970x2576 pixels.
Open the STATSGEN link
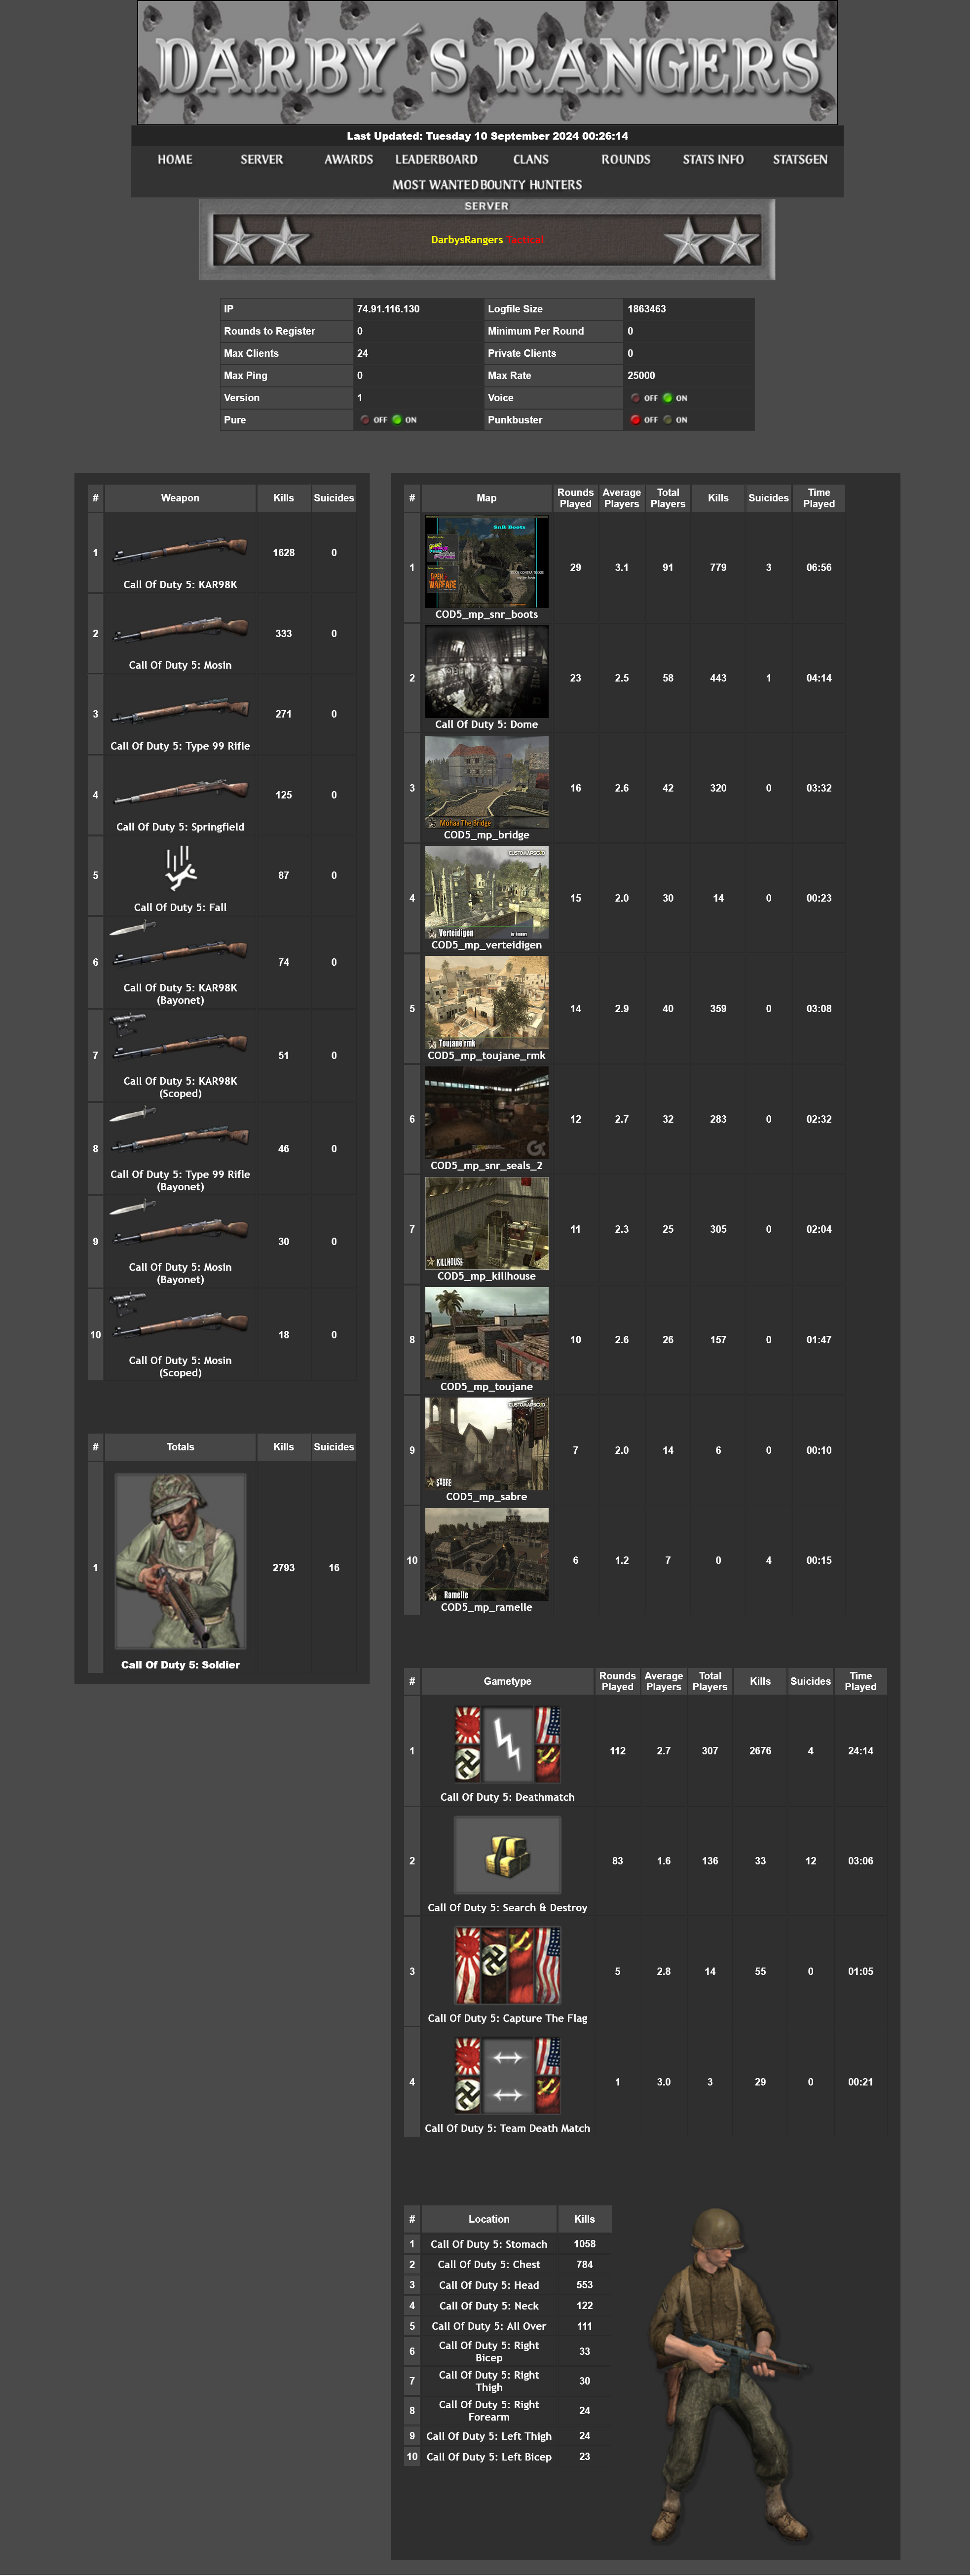click(800, 159)
